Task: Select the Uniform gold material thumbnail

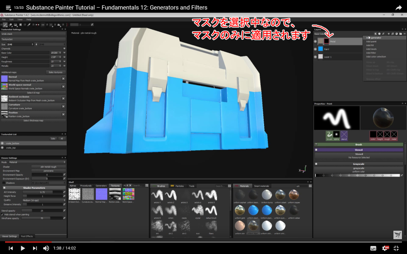Action: click(x=240, y=210)
